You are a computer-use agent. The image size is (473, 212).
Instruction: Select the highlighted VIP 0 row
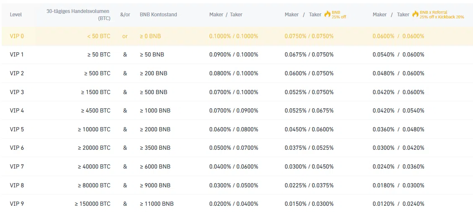236,36
